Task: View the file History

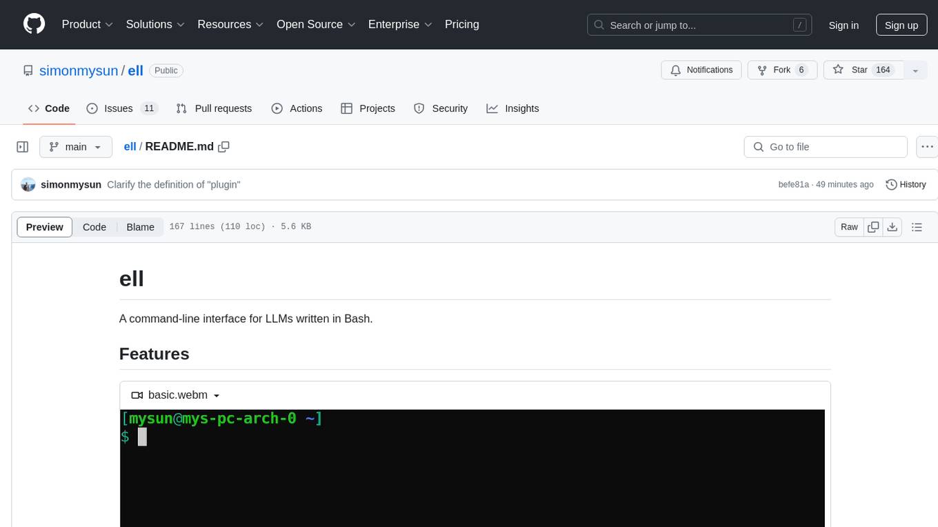Action: tap(906, 185)
